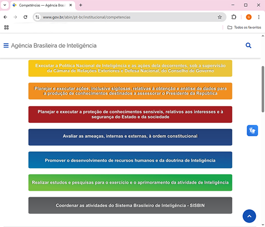Image resolution: width=265 pixels, height=227 pixels.
Task: Open the browser extensions puzzle icon
Action: point(234,17)
